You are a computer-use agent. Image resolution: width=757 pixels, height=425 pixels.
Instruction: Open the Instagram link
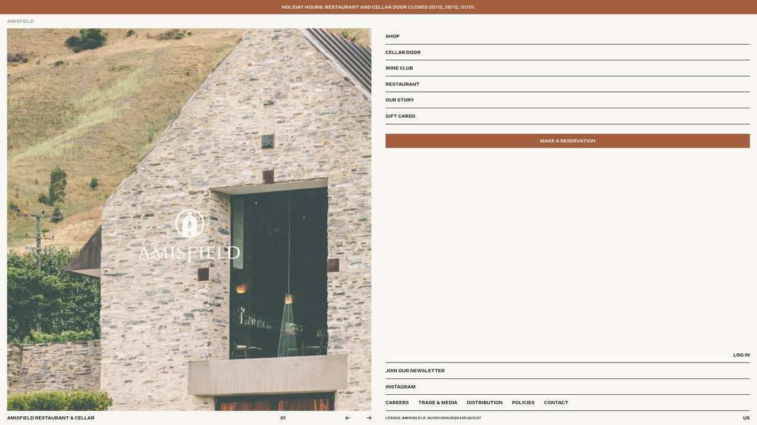coord(401,387)
